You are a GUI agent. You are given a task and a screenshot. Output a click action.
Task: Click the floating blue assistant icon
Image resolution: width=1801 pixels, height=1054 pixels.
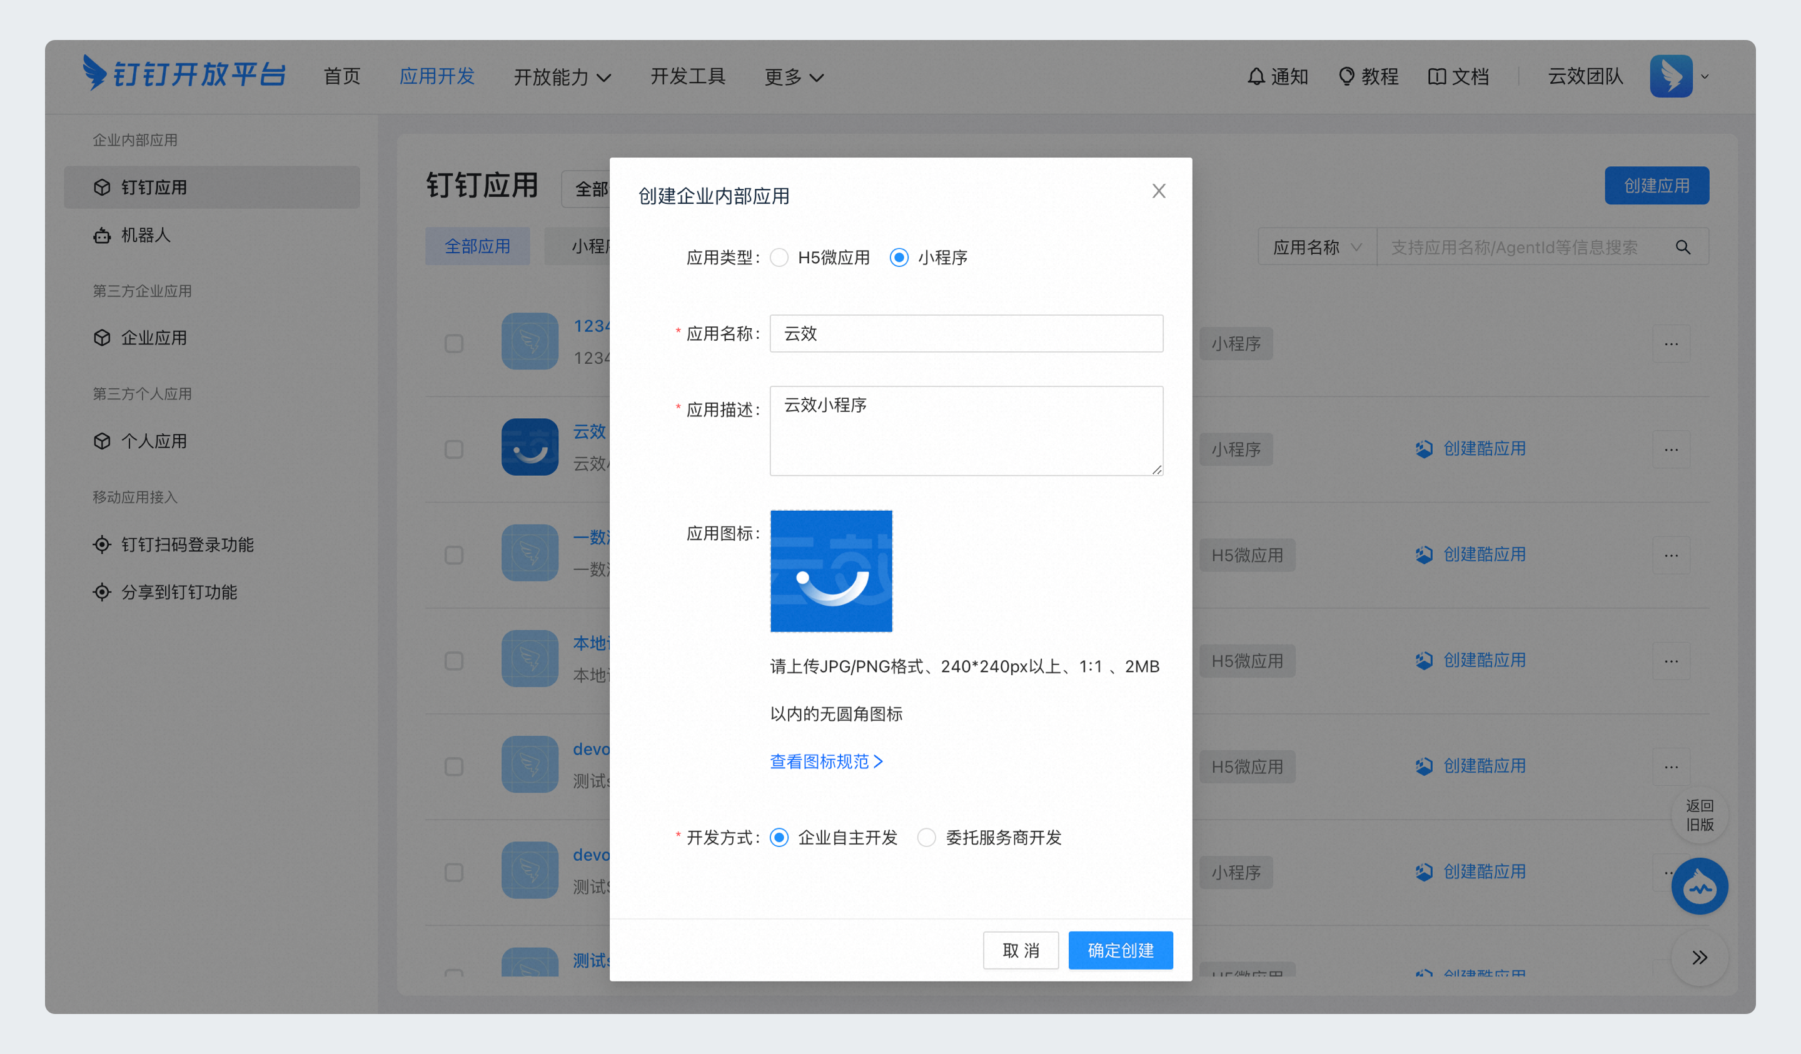point(1699,886)
